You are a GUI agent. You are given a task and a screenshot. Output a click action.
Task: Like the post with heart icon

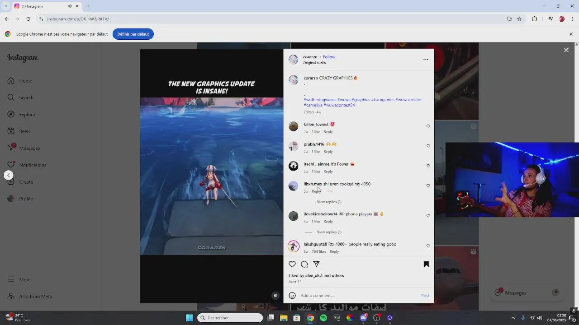point(292,265)
